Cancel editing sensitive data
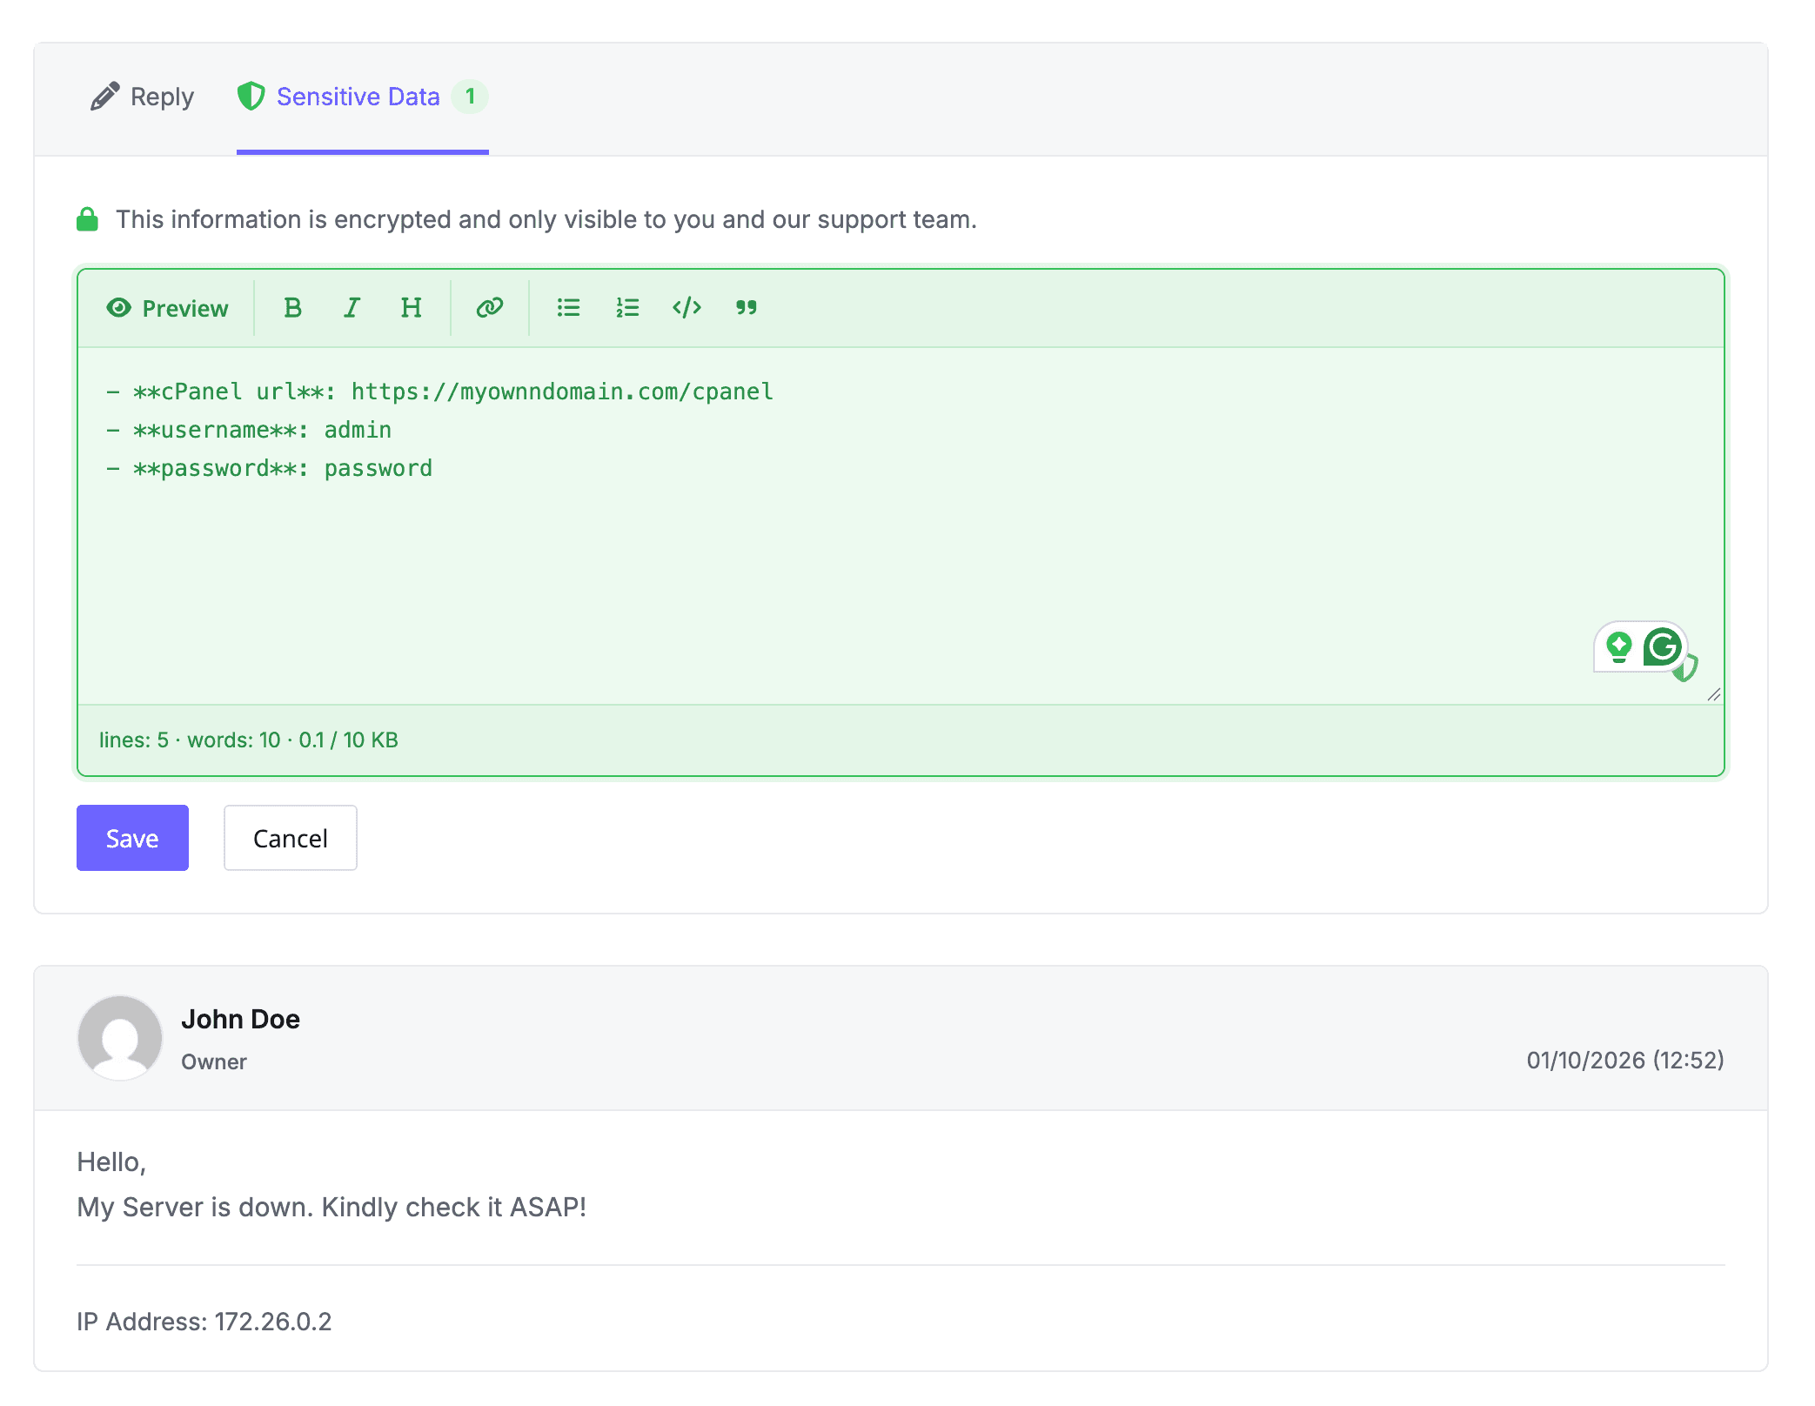Screen dimensions: 1815x1406 tap(291, 838)
